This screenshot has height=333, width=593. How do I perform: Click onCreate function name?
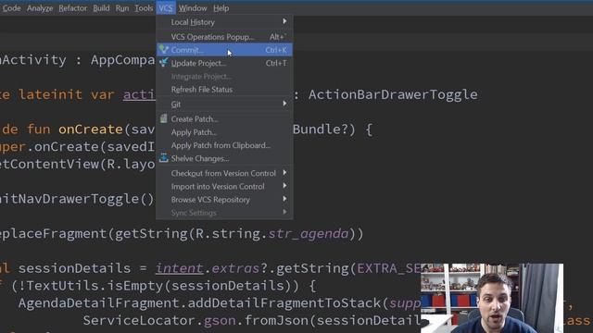(91, 129)
